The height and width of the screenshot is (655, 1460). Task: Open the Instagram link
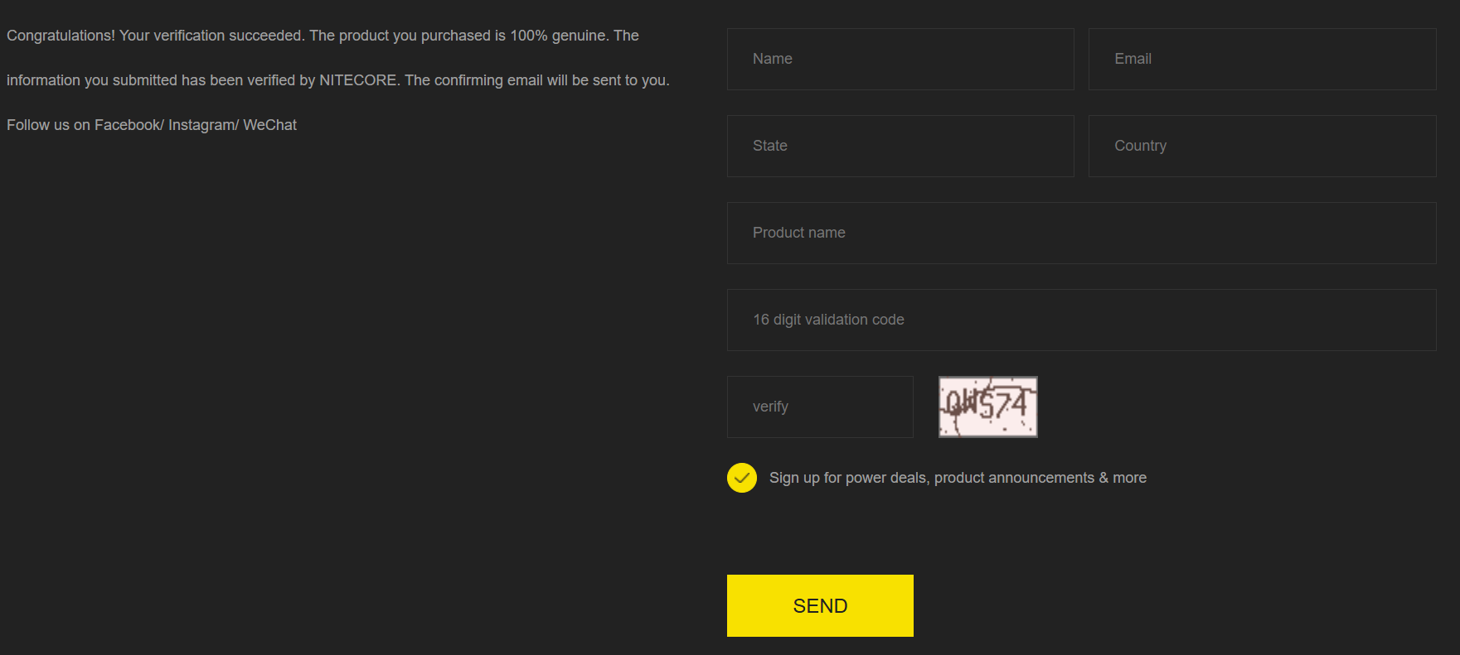point(201,125)
